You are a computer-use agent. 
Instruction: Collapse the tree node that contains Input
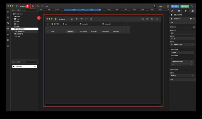(x=14, y=34)
